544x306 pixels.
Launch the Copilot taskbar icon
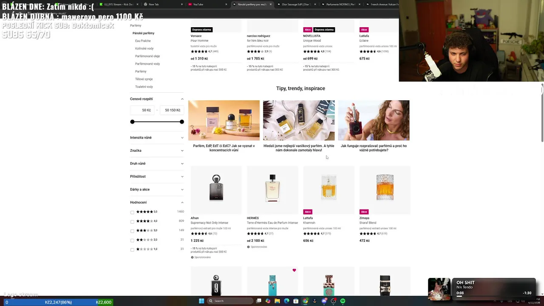click(268, 301)
